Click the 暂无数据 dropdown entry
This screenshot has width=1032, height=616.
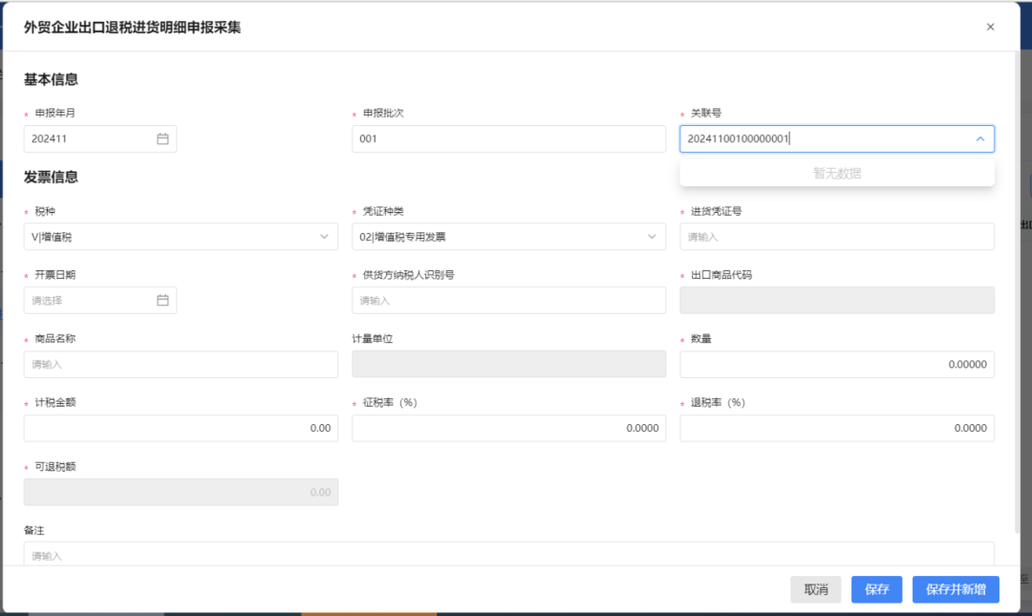[x=836, y=174]
